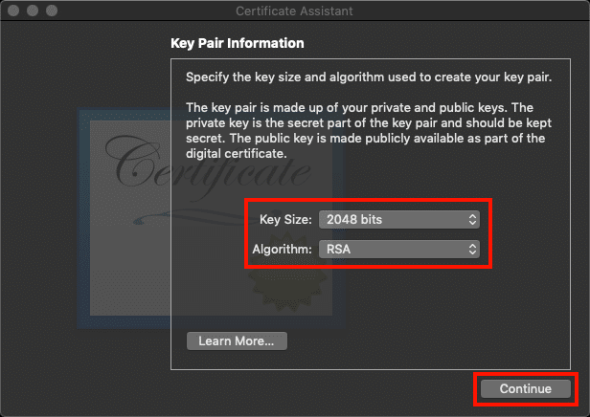Click the "2048 bits" value

(x=354, y=219)
